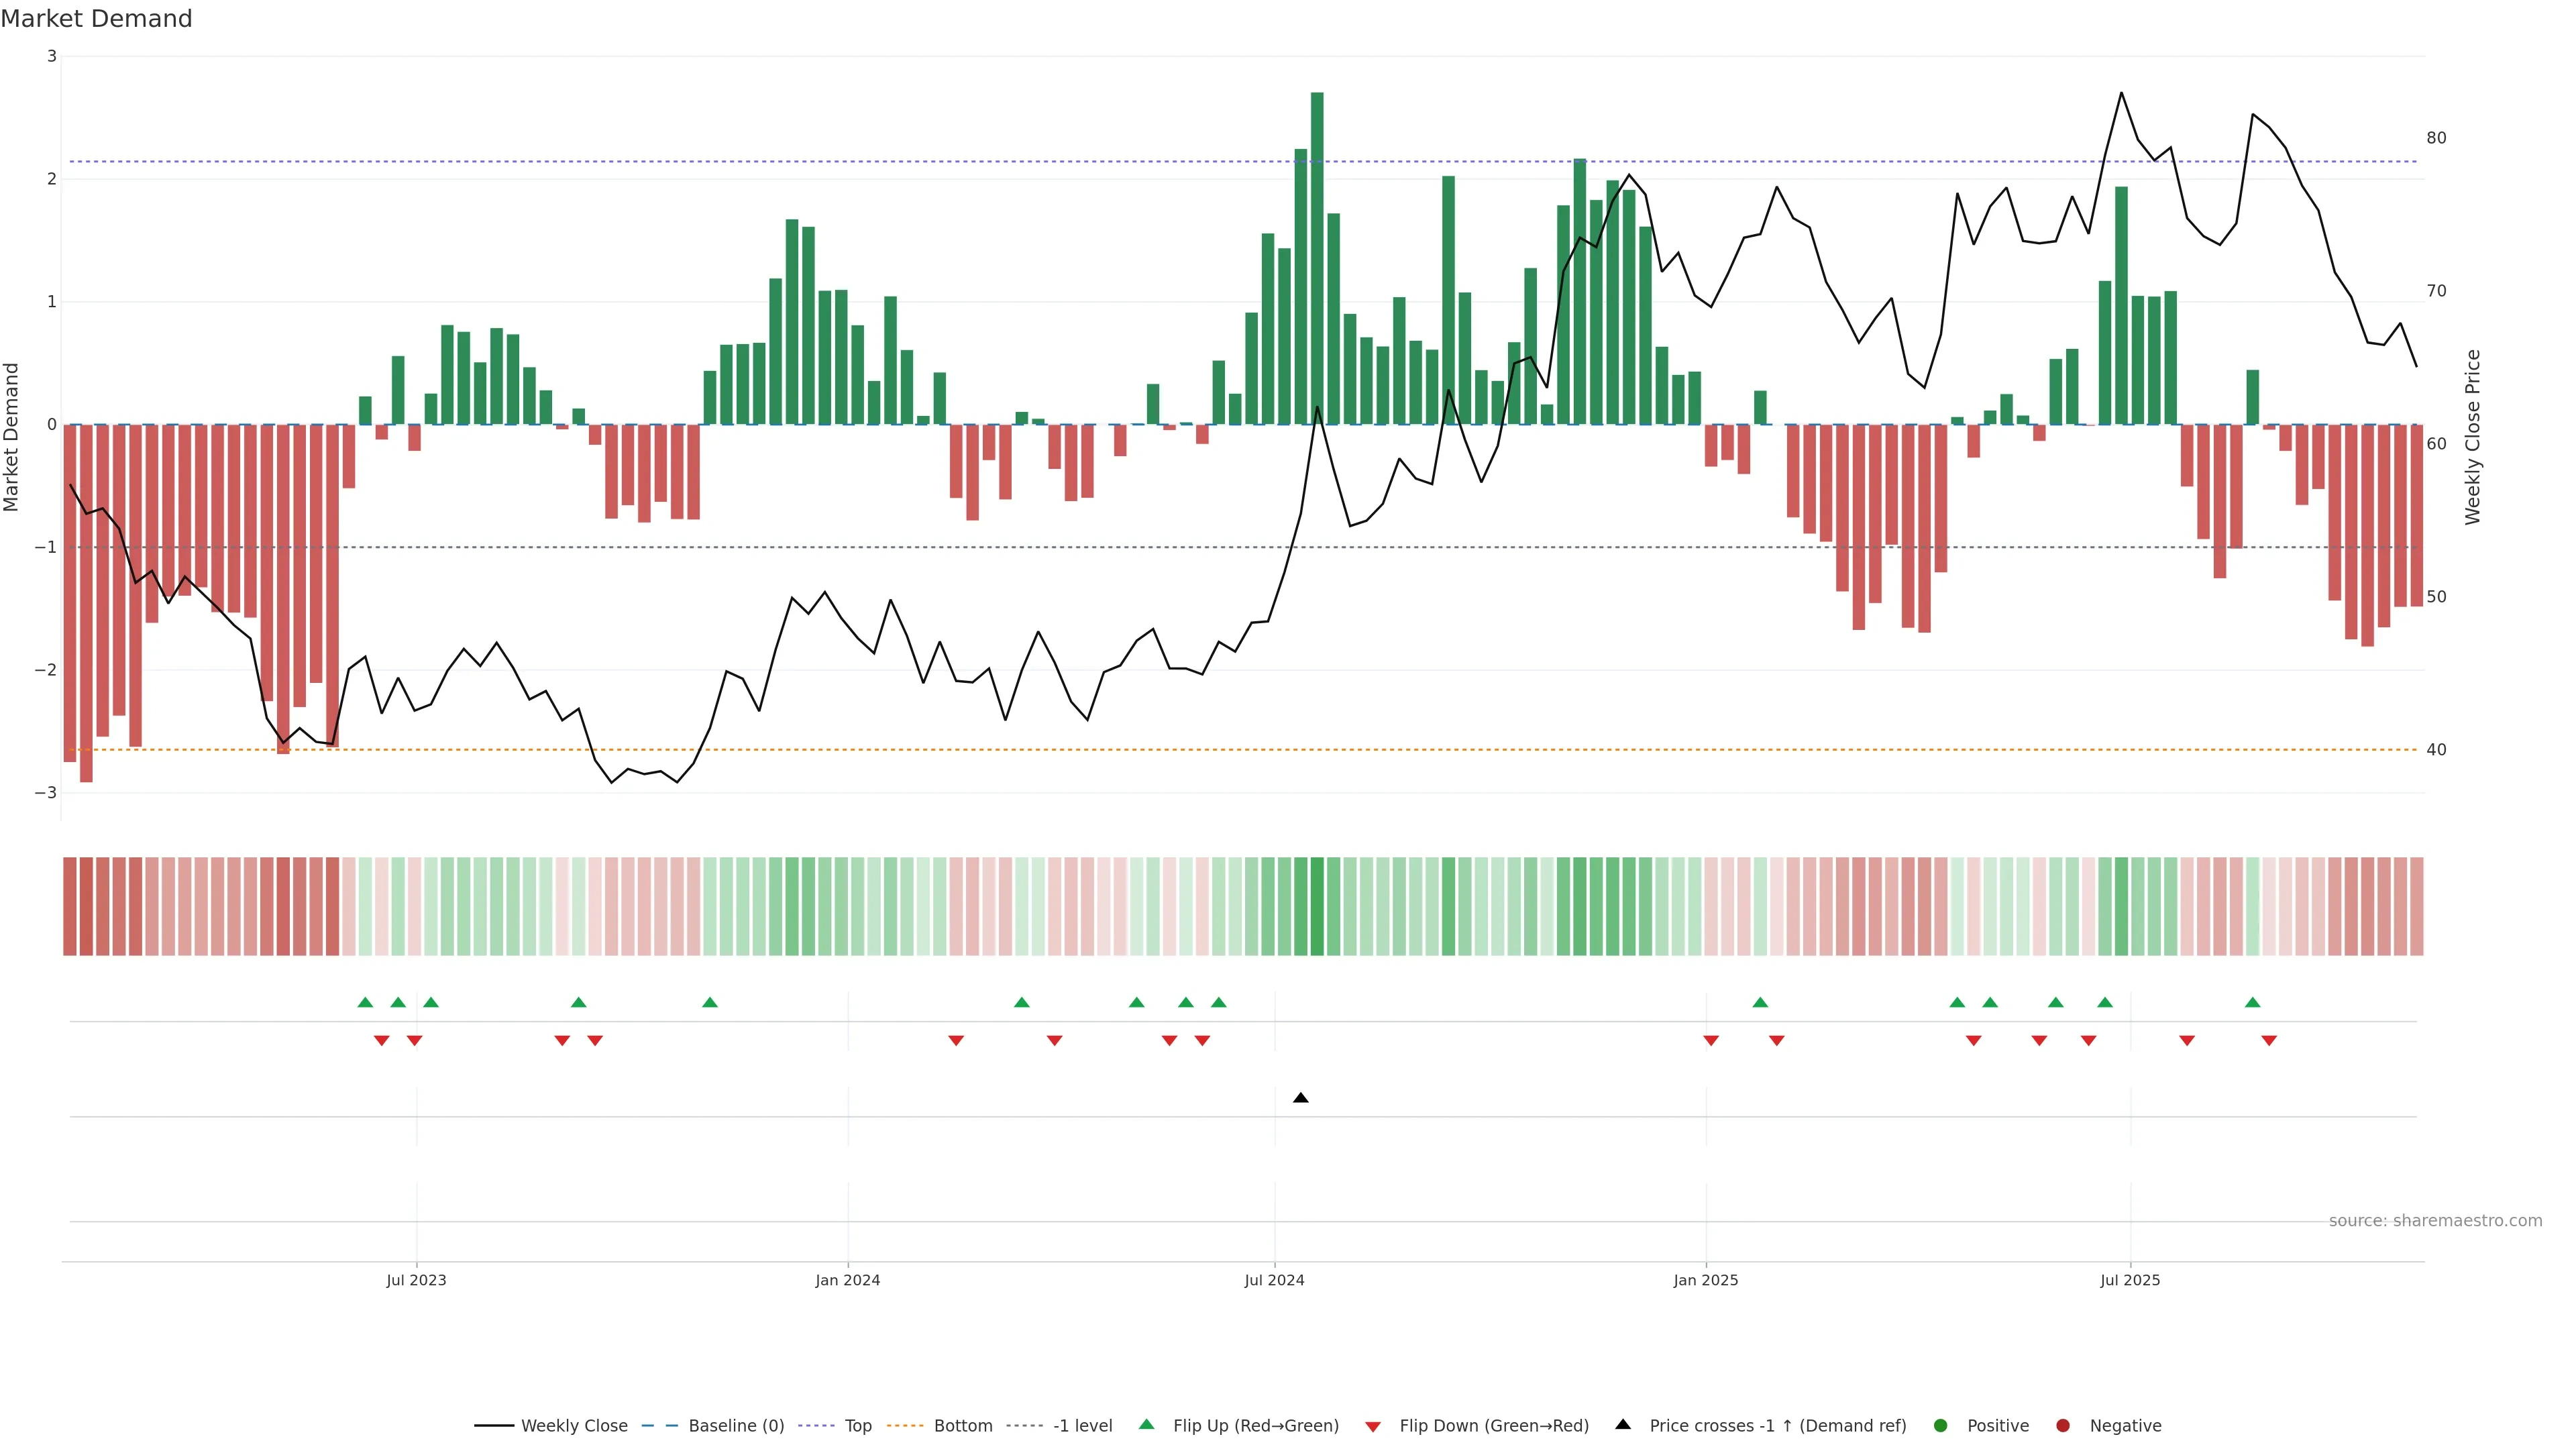
Task: Click the Weekly Close Price axis title
Action: click(x=2473, y=437)
